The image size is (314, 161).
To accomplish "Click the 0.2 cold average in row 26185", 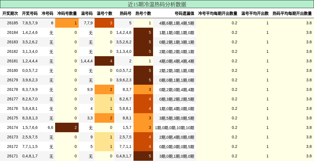I will [235, 23].
